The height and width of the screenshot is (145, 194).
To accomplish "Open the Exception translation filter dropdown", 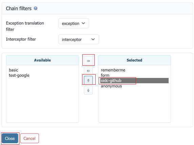I will coord(74,23).
